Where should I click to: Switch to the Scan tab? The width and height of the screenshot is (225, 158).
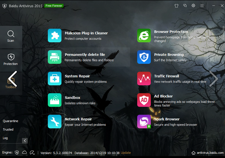pos(11,37)
